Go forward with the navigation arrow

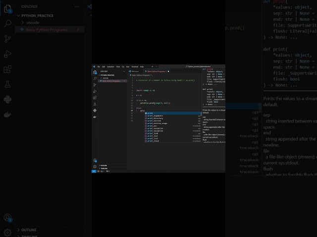click(x=156, y=67)
